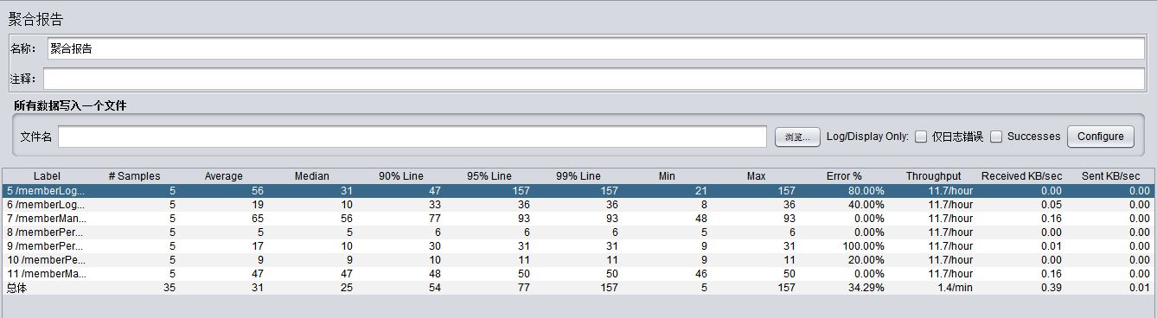Sort by the Average column header
1157x318 pixels.
pos(224,176)
